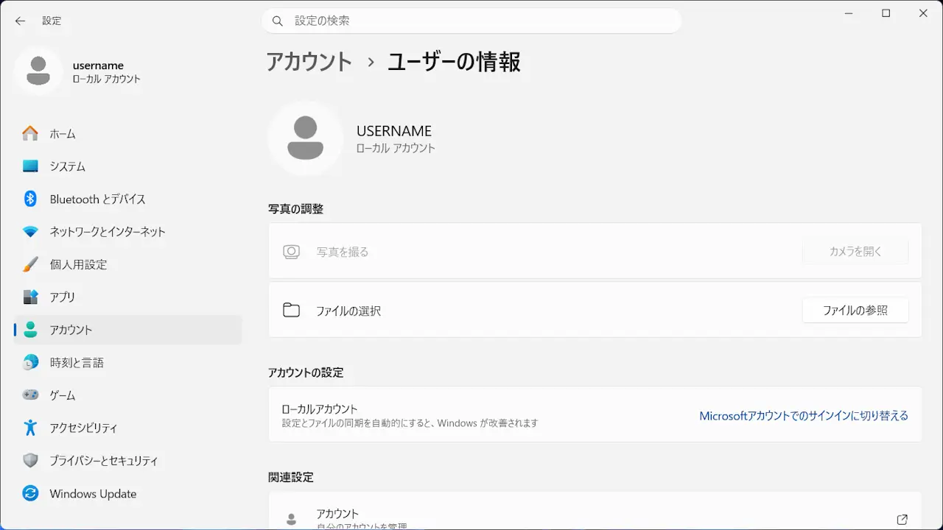This screenshot has height=530, width=943.
Task: Open external link icon for アカウント row
Action: pos(902,519)
